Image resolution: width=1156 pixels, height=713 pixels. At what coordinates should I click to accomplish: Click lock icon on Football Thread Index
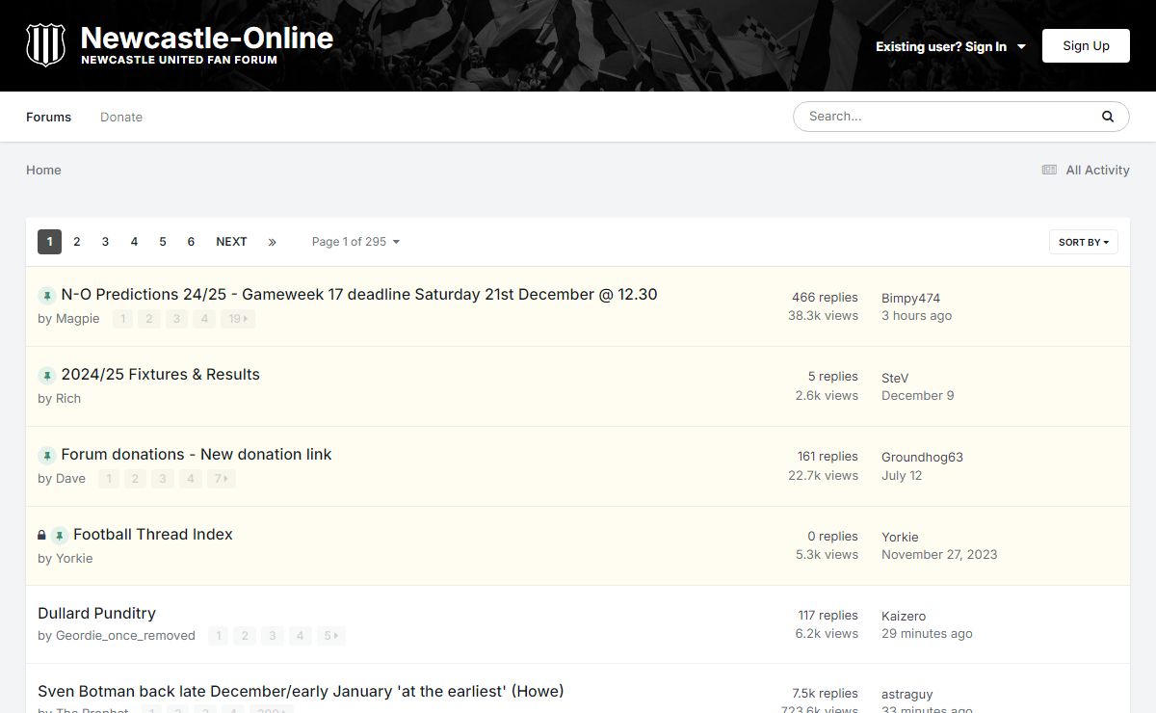tap(41, 535)
